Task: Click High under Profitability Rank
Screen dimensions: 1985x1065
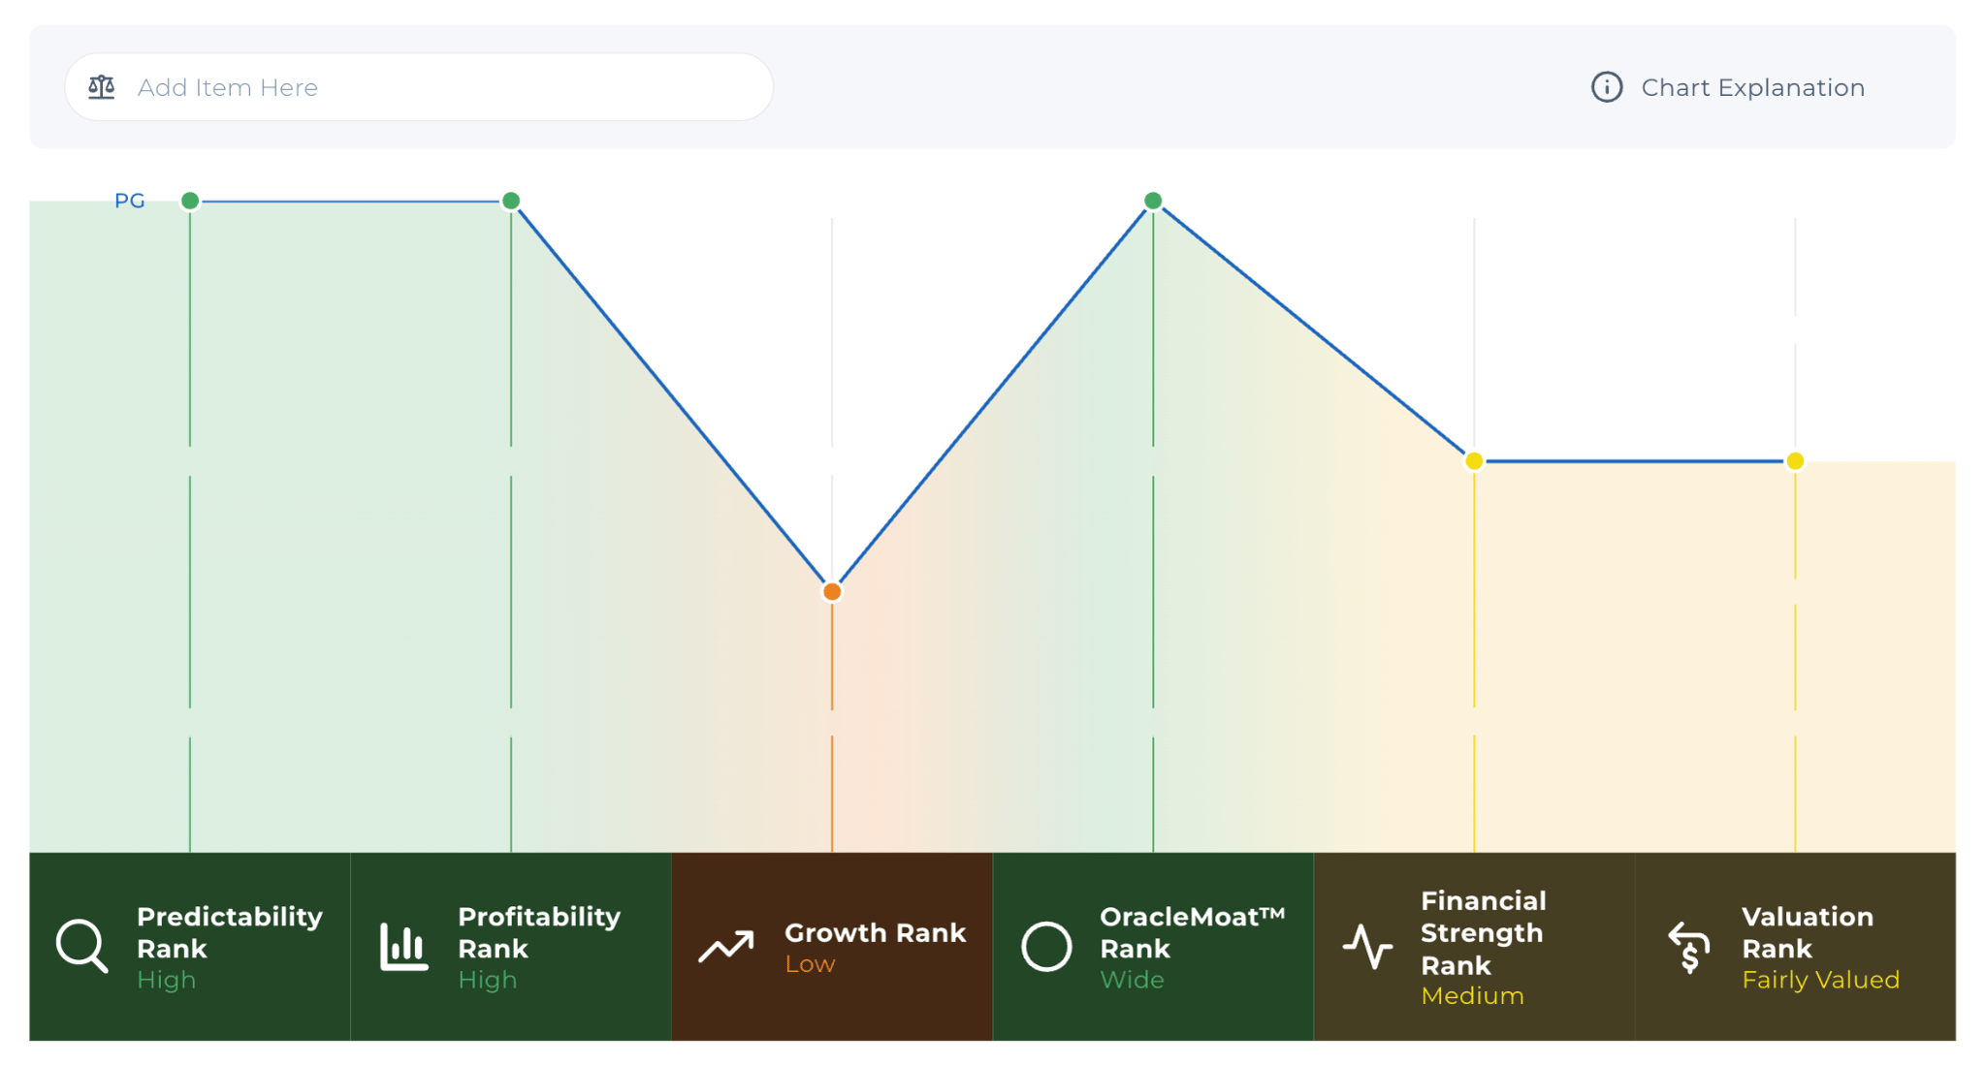Action: pos(487,980)
